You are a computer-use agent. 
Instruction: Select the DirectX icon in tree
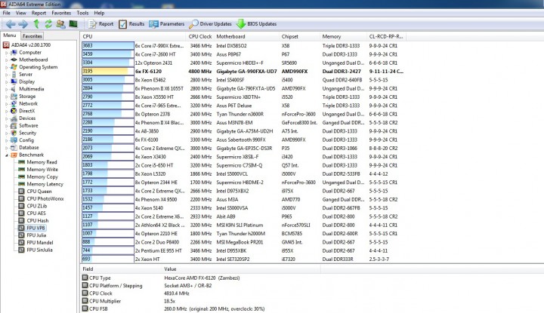14,111
